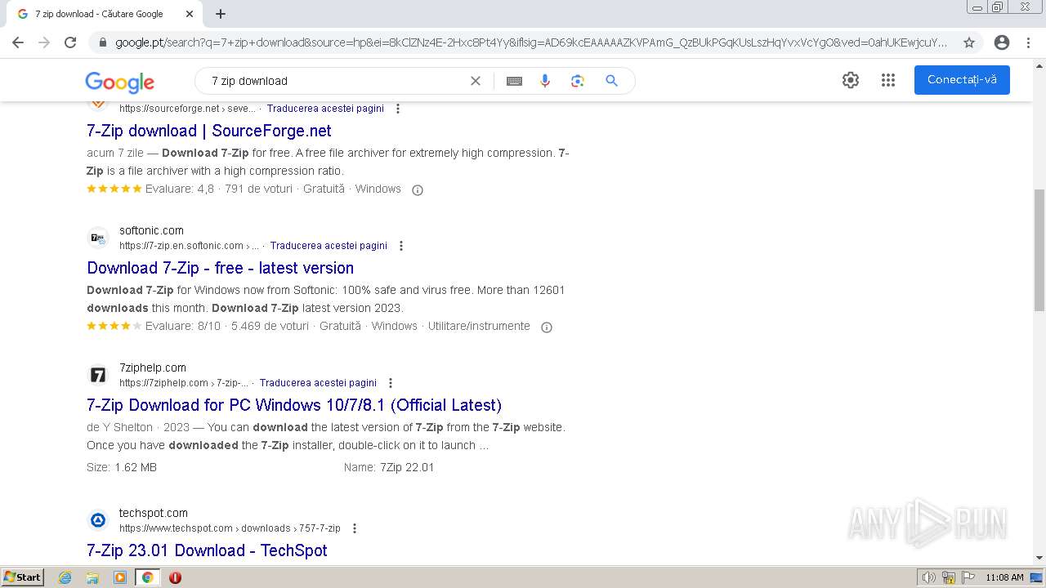Open a new browser tab
1046x588 pixels.
tap(221, 14)
